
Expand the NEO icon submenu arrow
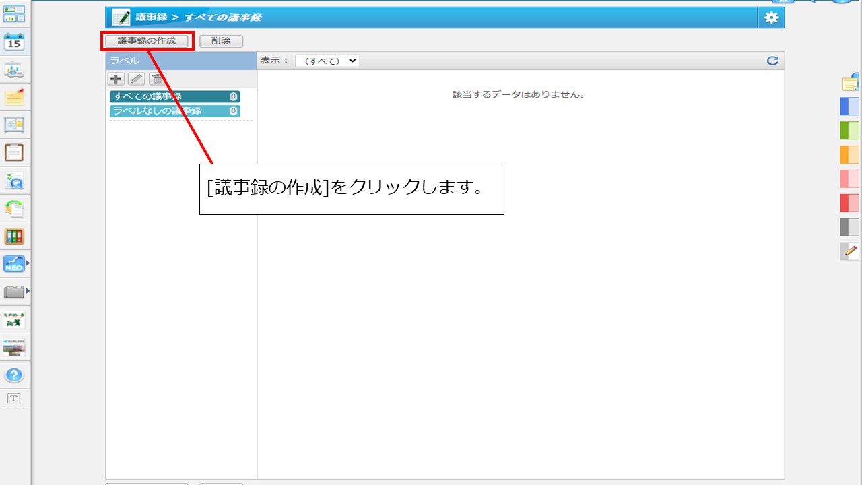point(28,263)
